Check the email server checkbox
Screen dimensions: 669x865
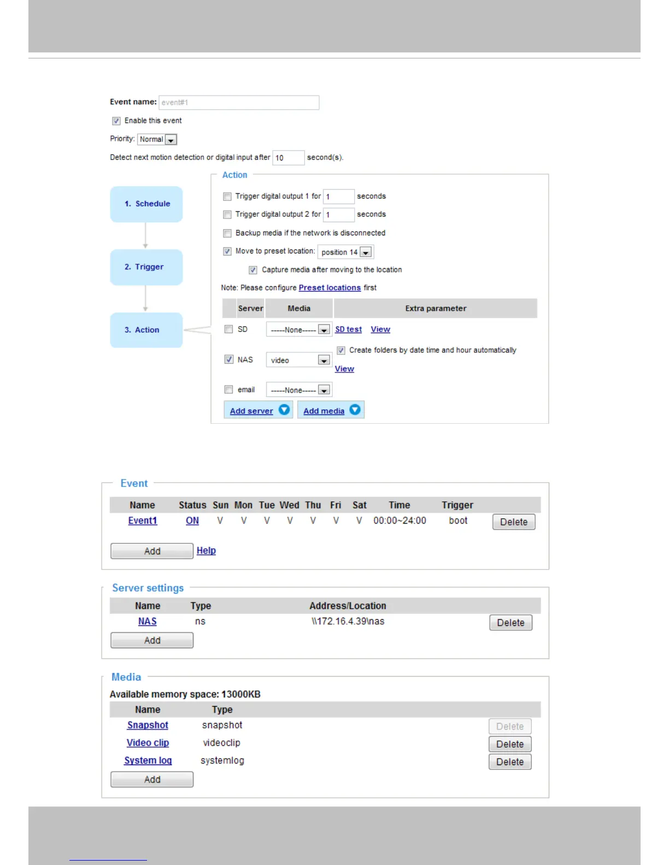click(229, 389)
